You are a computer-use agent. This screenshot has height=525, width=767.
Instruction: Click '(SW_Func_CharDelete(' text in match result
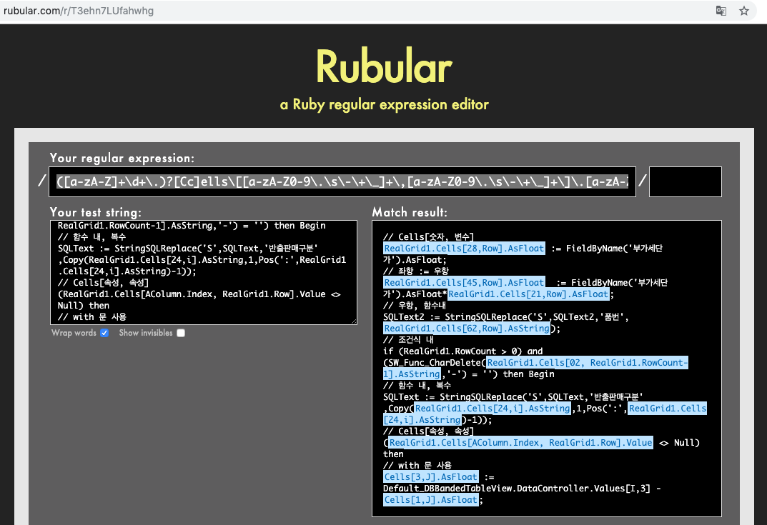435,363
